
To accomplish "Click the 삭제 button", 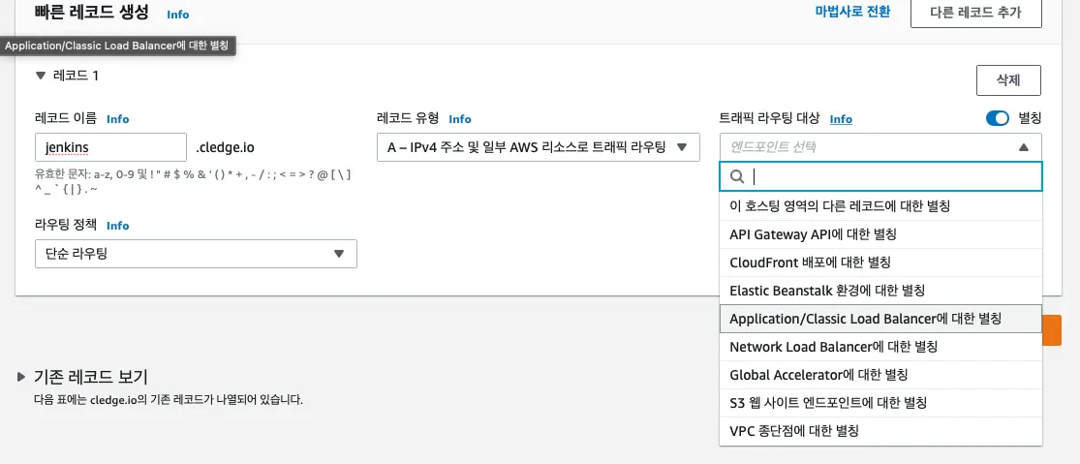I will 1007,80.
